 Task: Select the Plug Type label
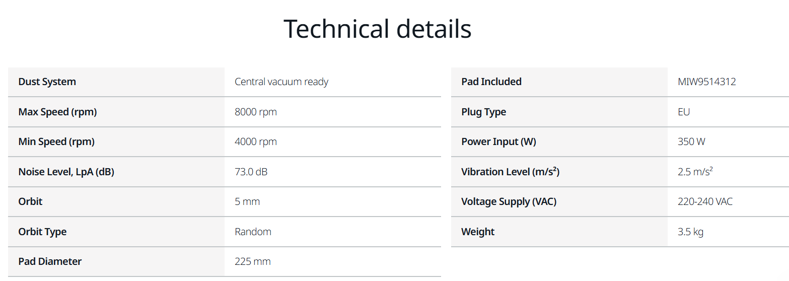tap(484, 112)
